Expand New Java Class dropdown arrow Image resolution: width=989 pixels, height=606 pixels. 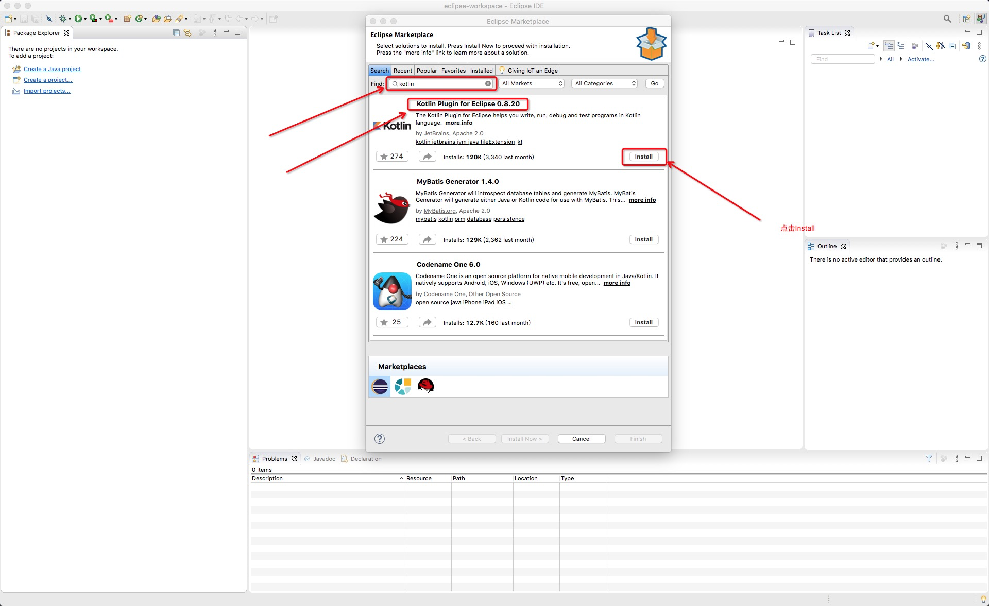tap(146, 19)
